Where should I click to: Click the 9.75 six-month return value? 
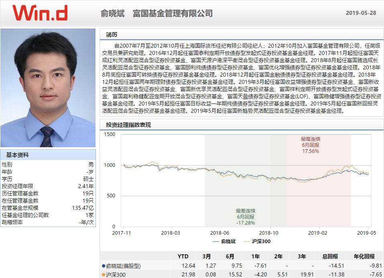tap(237, 266)
